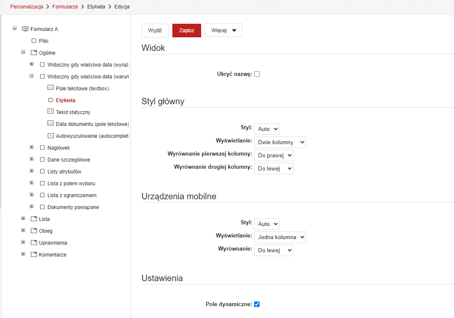The height and width of the screenshot is (318, 454).
Task: Click the Etykieta label icon
Action: click(50, 100)
